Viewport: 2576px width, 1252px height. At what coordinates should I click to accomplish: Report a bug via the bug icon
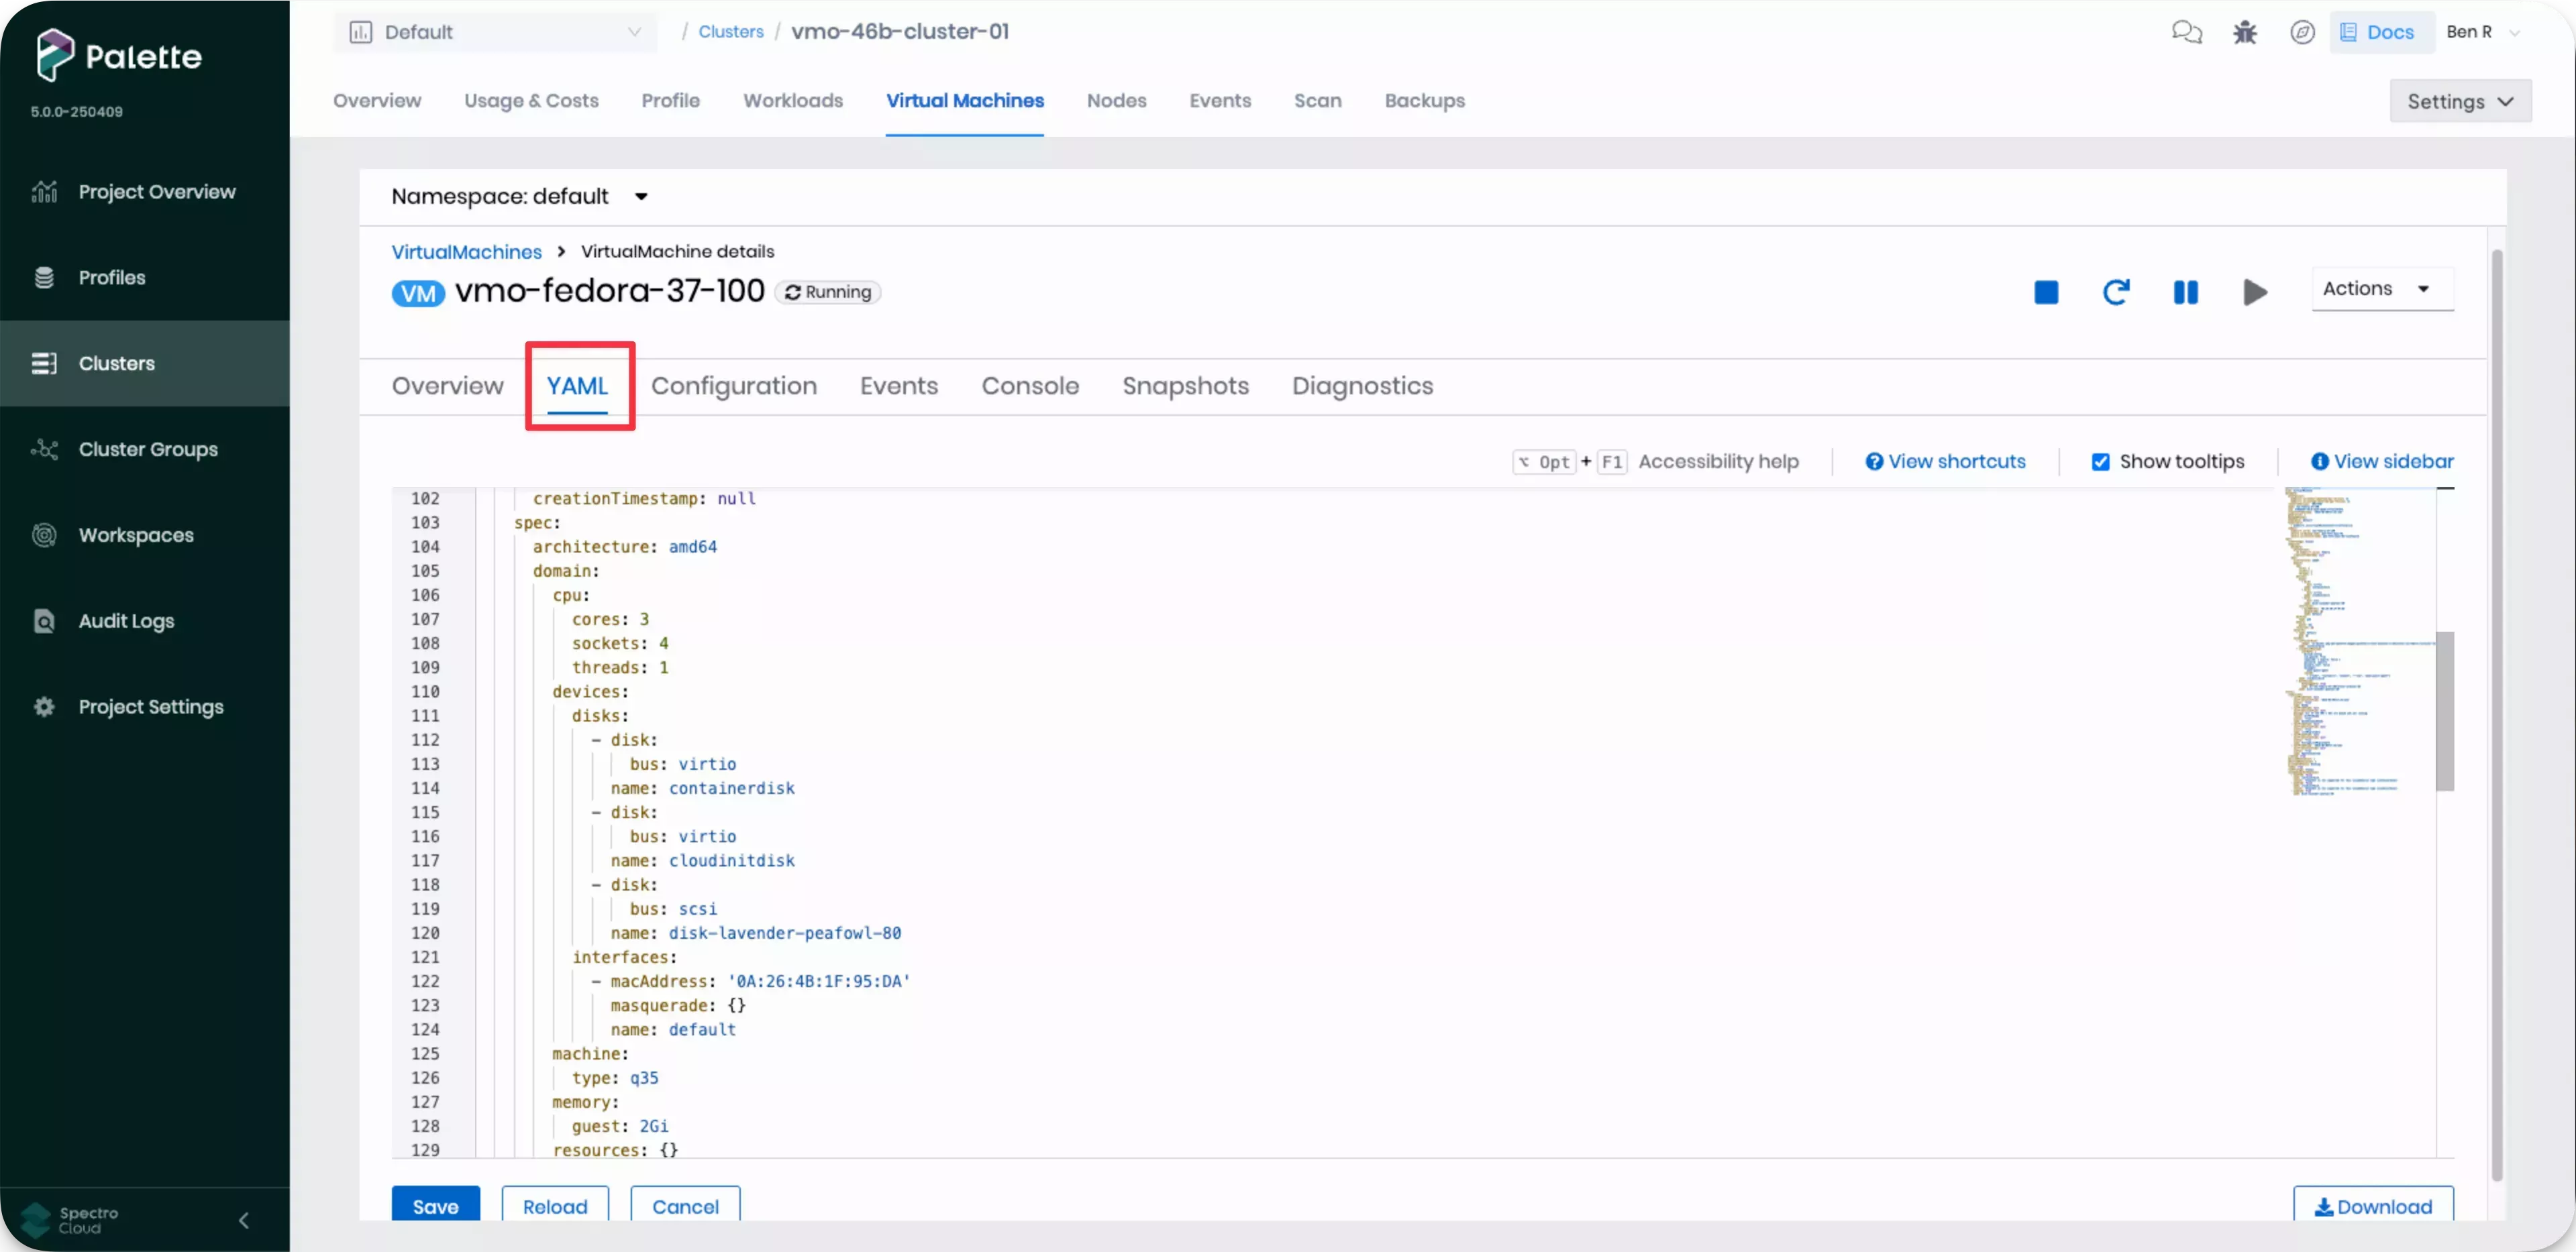tap(2245, 31)
